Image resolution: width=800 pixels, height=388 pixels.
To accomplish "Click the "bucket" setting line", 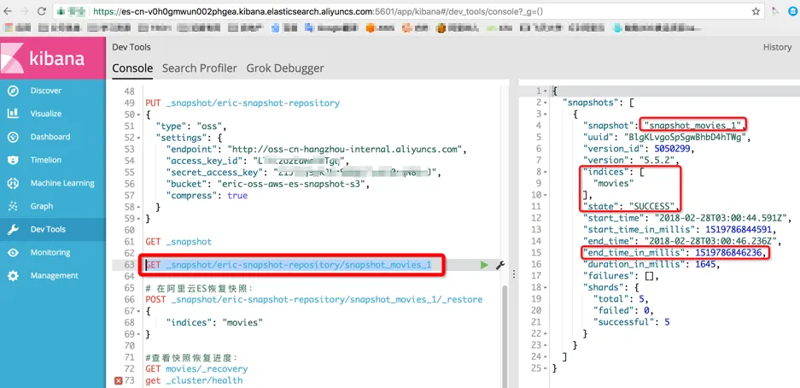I will tap(267, 184).
